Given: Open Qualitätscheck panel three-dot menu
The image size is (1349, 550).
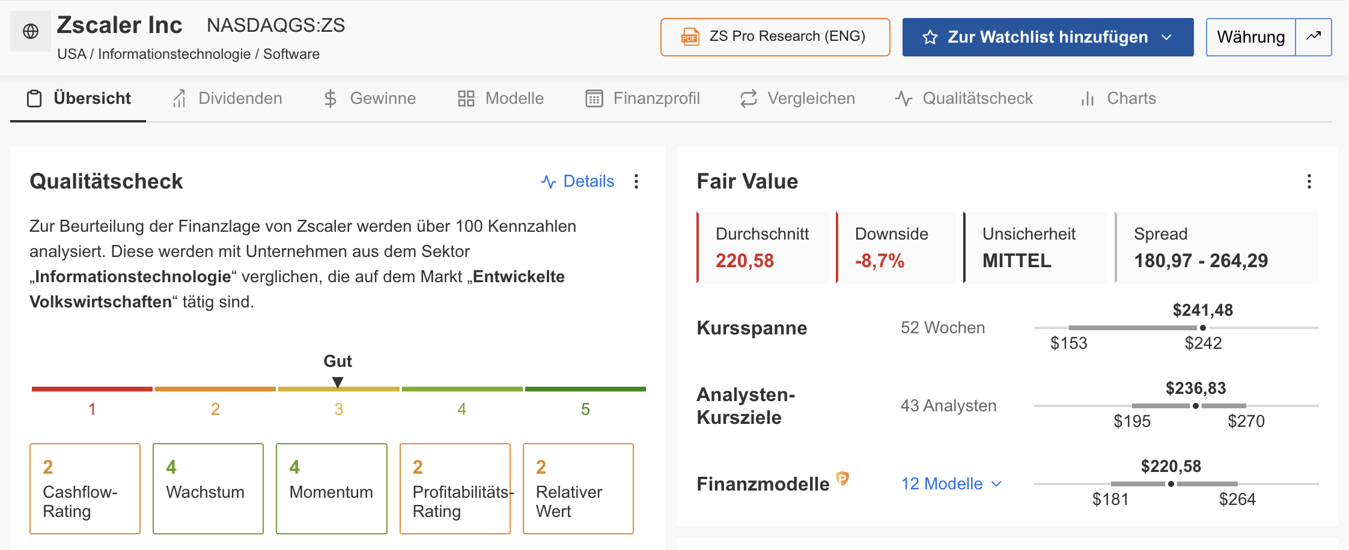Looking at the screenshot, I should (636, 181).
